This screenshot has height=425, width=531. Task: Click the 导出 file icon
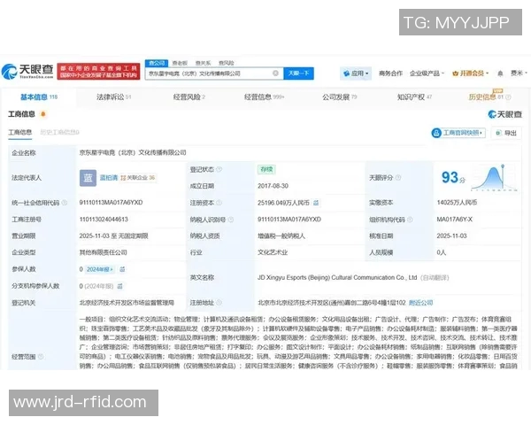point(498,133)
